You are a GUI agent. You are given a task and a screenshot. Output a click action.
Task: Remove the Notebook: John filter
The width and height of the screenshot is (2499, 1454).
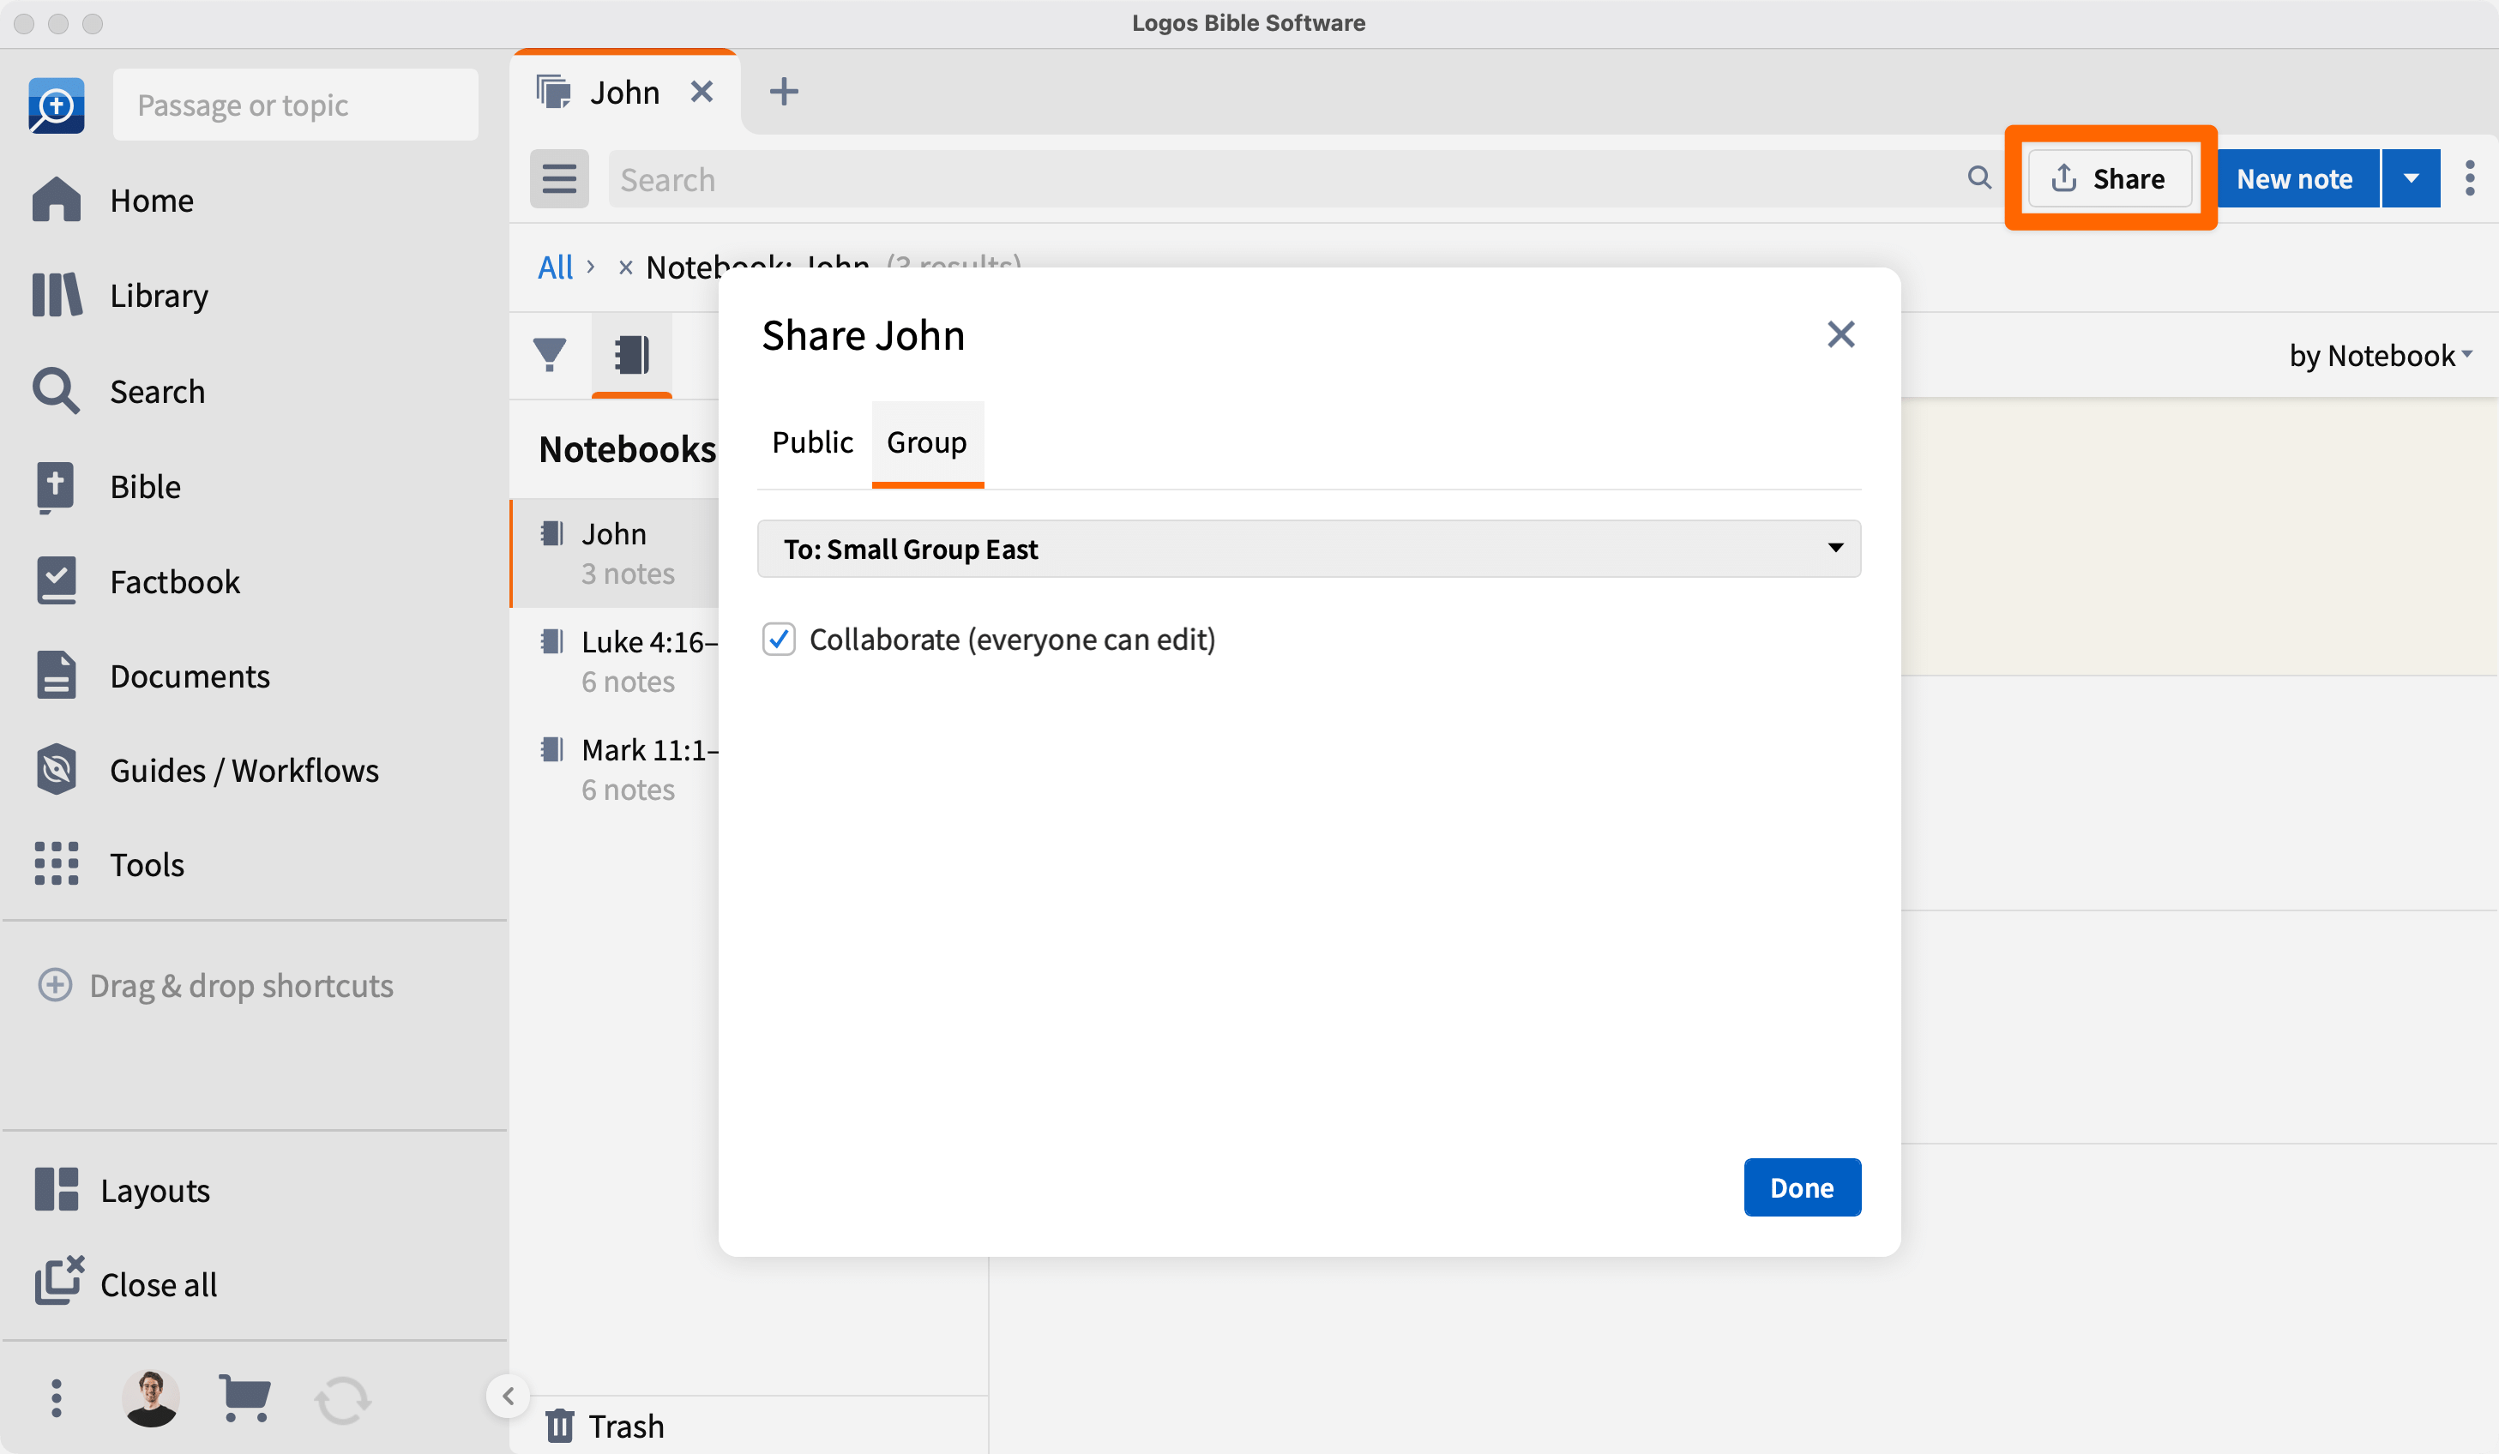(624, 267)
